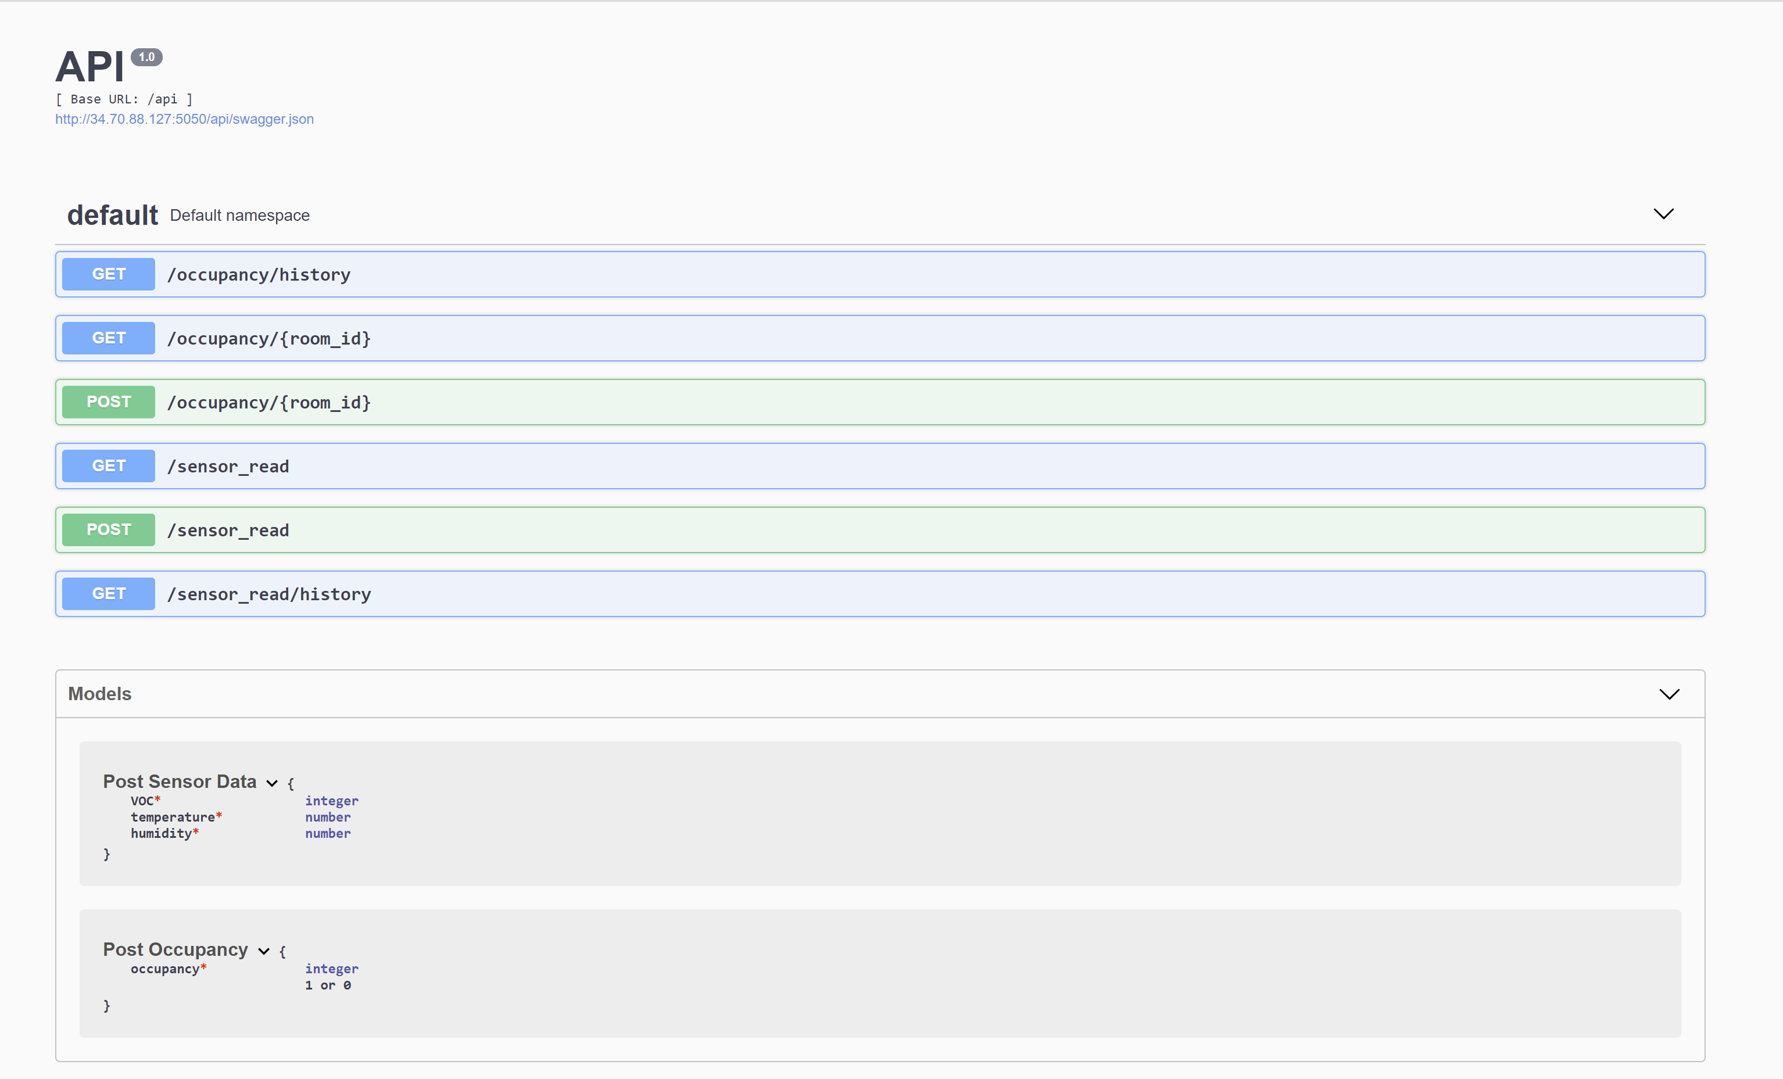
Task: Click the default namespace heading
Action: pyautogui.click(x=112, y=215)
